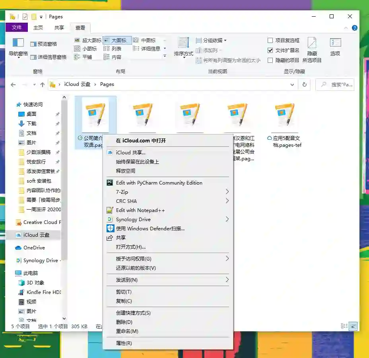Viewport: 369px width, 358px height.
Task: Enable hidden items (隐藏的项目) checkbox
Action: click(x=270, y=60)
